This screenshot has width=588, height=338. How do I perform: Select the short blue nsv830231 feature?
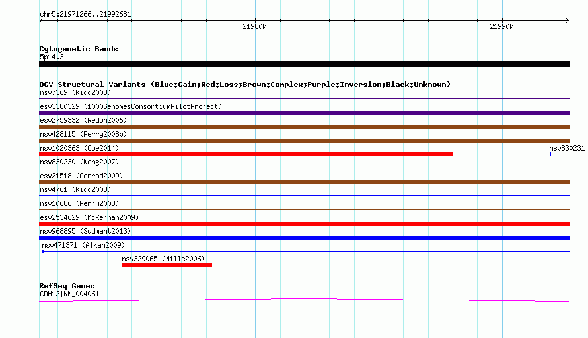point(560,154)
